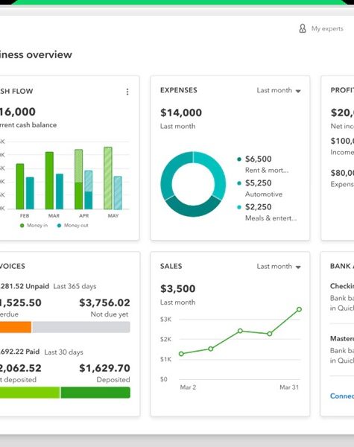Open the My experts link
The width and height of the screenshot is (354, 447).
coord(327,29)
